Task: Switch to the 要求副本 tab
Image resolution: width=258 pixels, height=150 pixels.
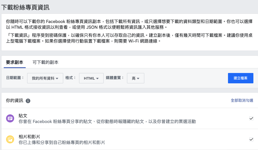Action: point(14,62)
